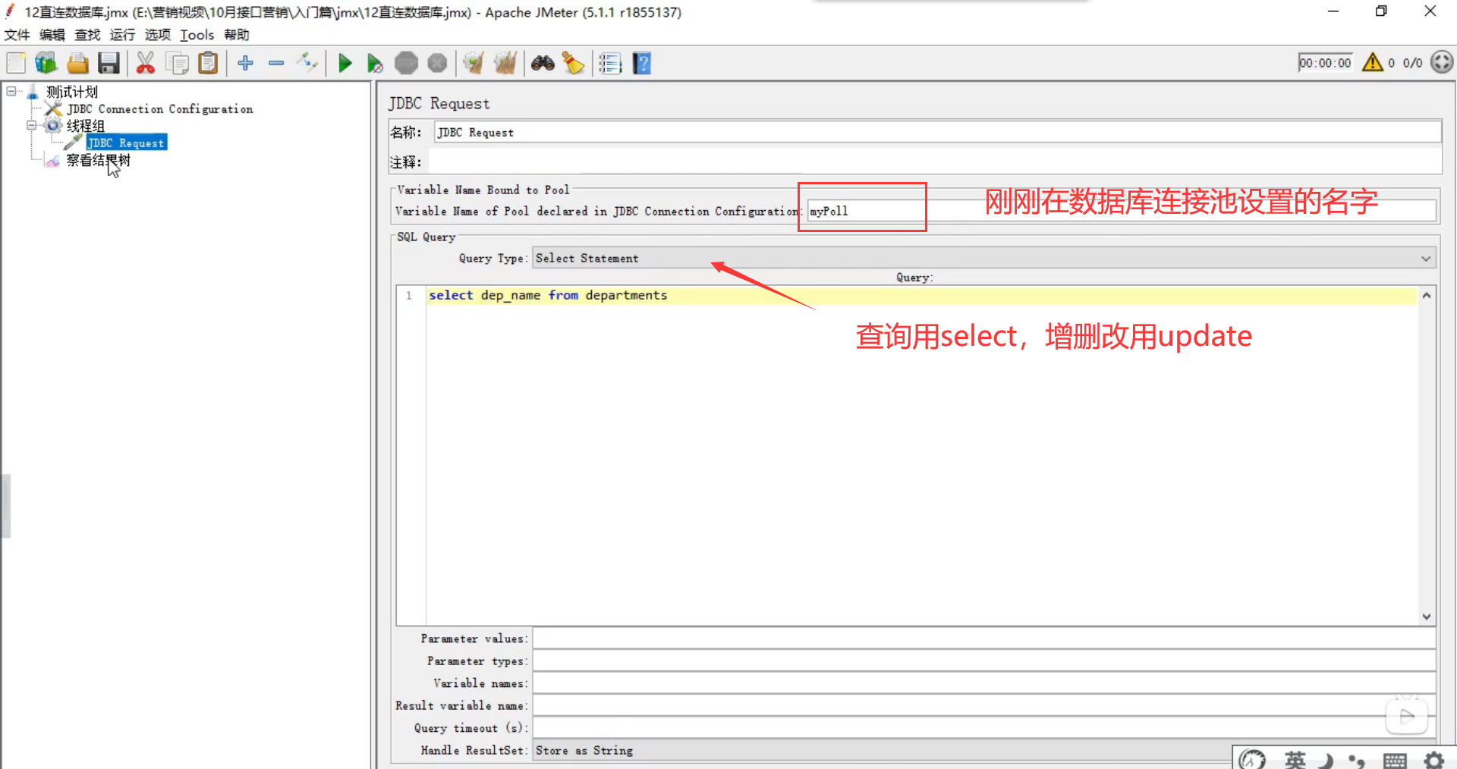Open the Tools menu
The width and height of the screenshot is (1457, 769).
(x=197, y=35)
